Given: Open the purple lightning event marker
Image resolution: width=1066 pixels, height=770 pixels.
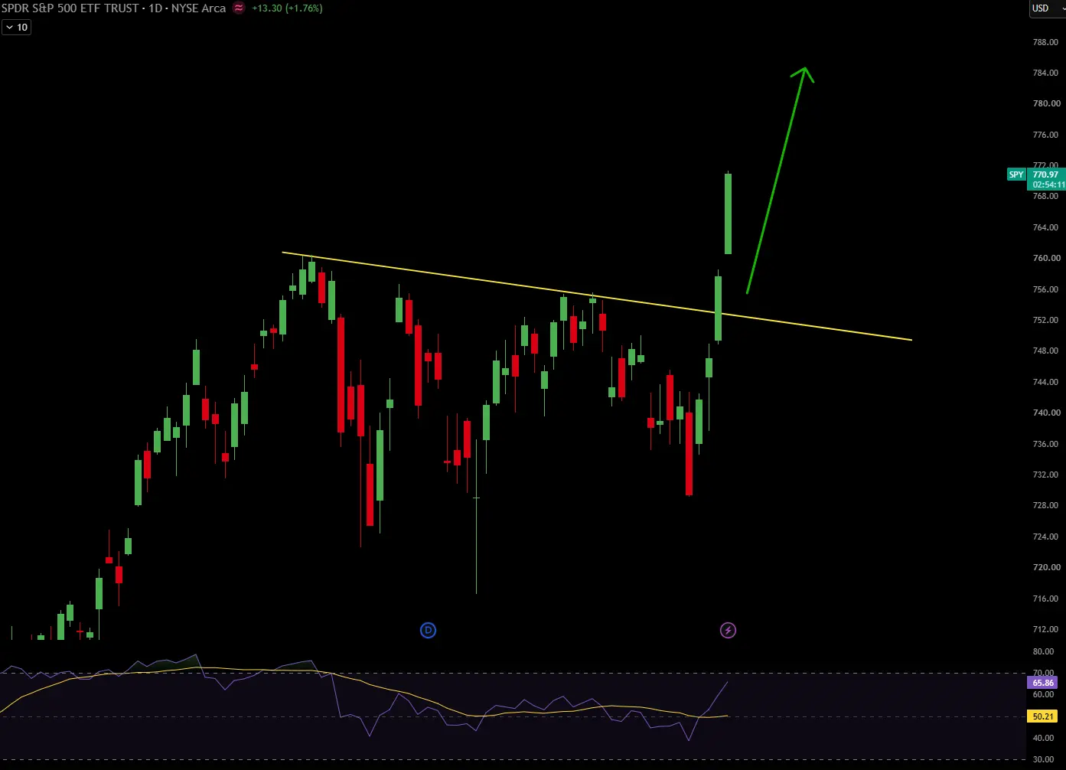Looking at the screenshot, I should click(728, 630).
